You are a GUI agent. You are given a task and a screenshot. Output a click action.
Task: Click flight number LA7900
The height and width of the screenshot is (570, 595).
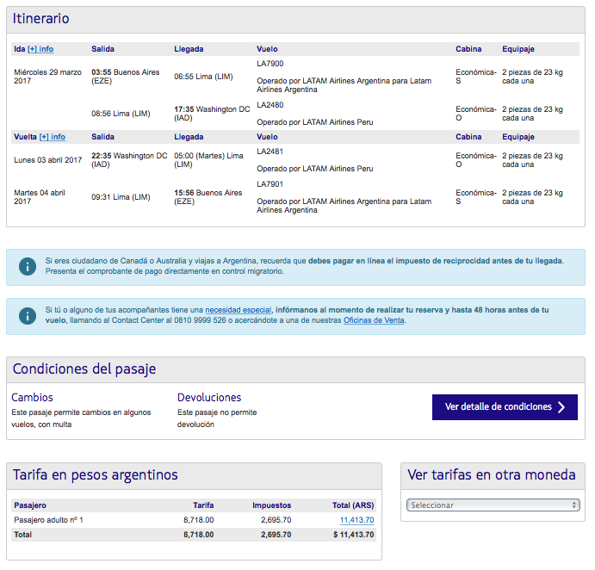270,64
